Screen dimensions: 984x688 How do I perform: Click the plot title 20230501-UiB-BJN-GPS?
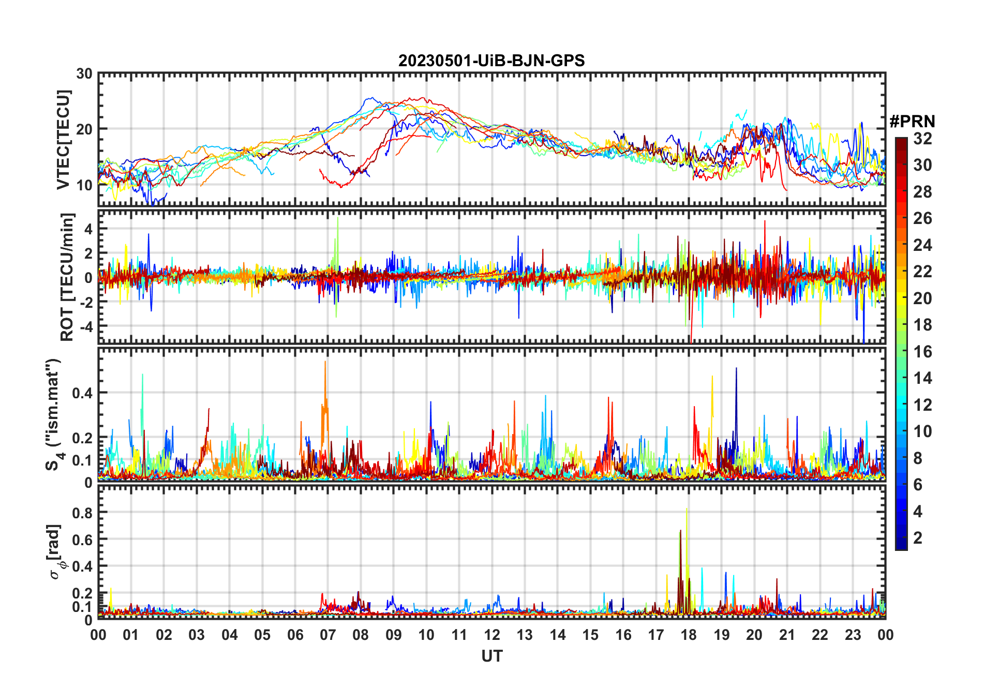(x=491, y=61)
